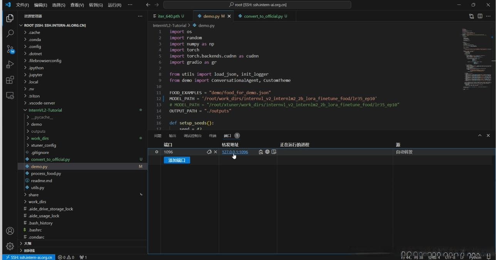
Task: Go forward with the navigation arrow
Action: [x=156, y=5]
